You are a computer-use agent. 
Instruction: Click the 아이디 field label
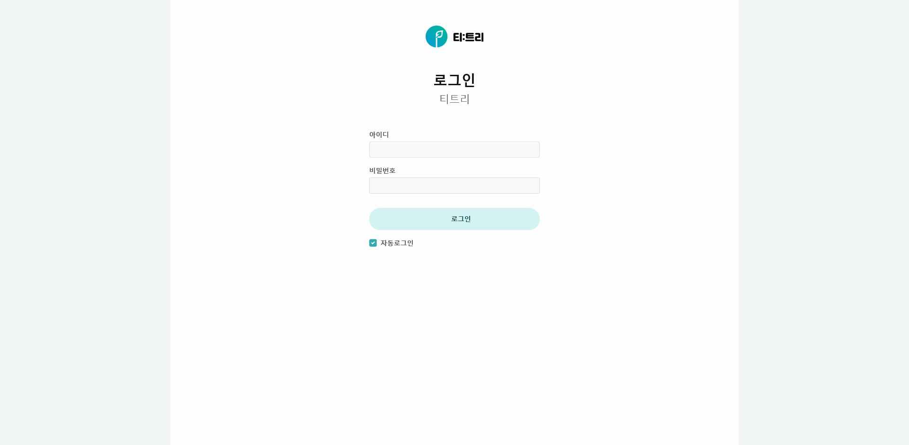(x=379, y=134)
